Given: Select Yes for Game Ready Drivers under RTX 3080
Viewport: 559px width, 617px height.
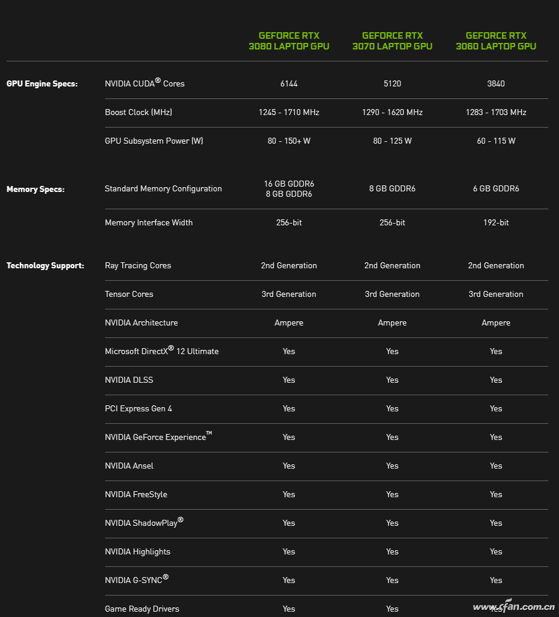Looking at the screenshot, I should [x=289, y=609].
